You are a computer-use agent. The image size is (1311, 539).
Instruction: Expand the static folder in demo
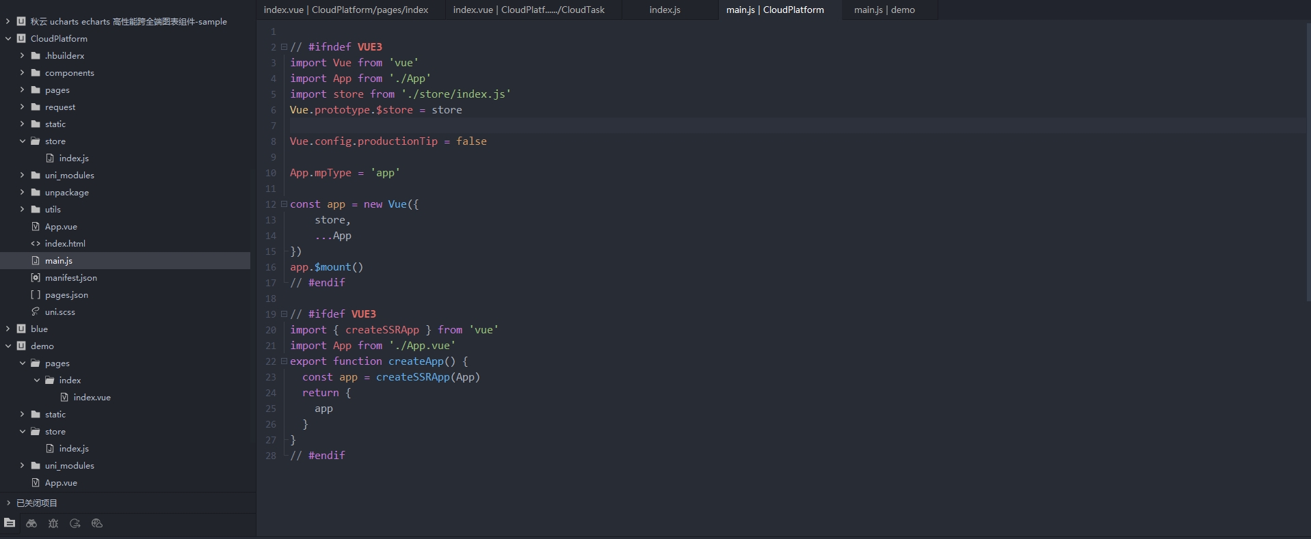tap(22, 414)
